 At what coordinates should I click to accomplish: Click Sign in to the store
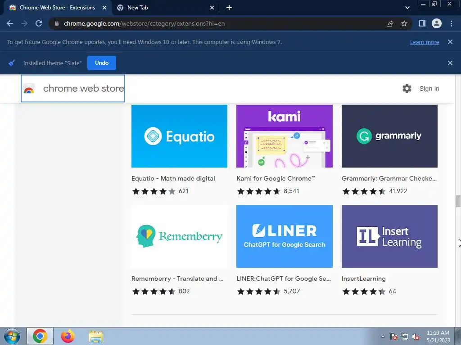coord(429,88)
